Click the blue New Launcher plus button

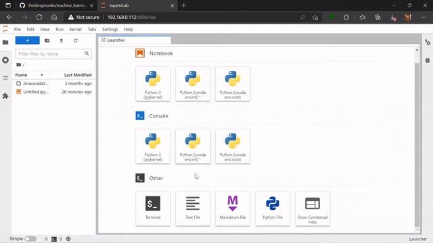[x=27, y=40]
